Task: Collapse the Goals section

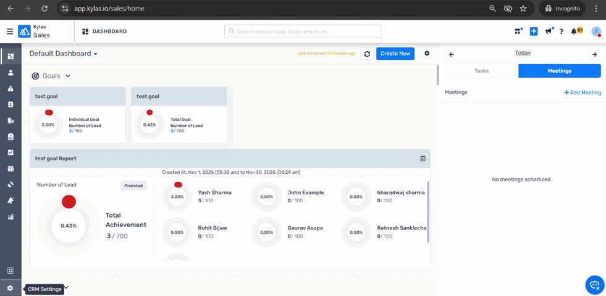Action: (x=68, y=76)
